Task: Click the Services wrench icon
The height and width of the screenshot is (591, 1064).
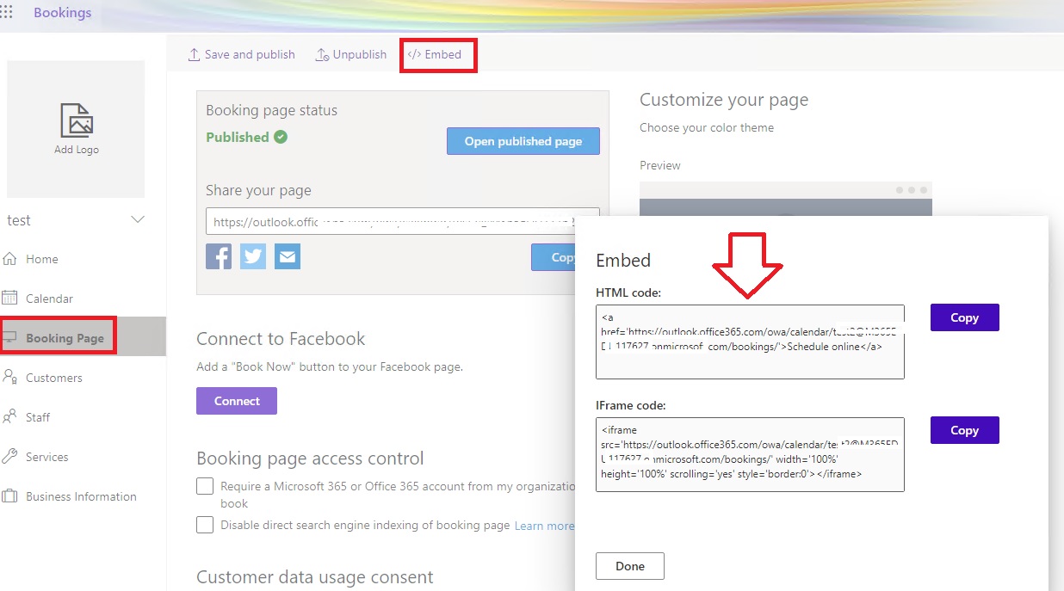Action: (x=10, y=456)
